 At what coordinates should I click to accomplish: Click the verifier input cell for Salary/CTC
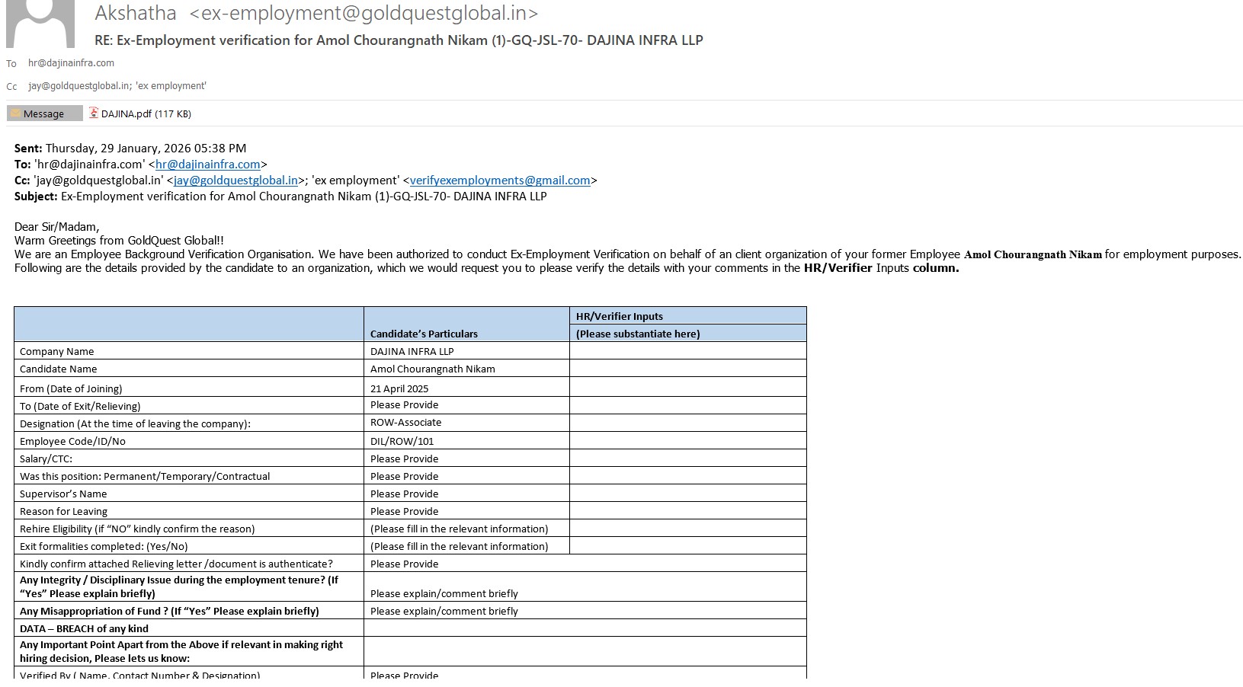687,459
